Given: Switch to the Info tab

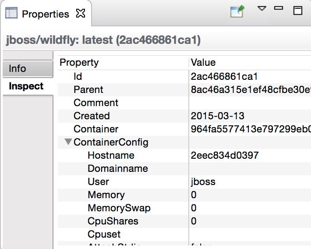Looking at the screenshot, I should coord(18,69).
